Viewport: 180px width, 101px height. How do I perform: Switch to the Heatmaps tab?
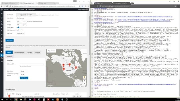click(10, 57)
